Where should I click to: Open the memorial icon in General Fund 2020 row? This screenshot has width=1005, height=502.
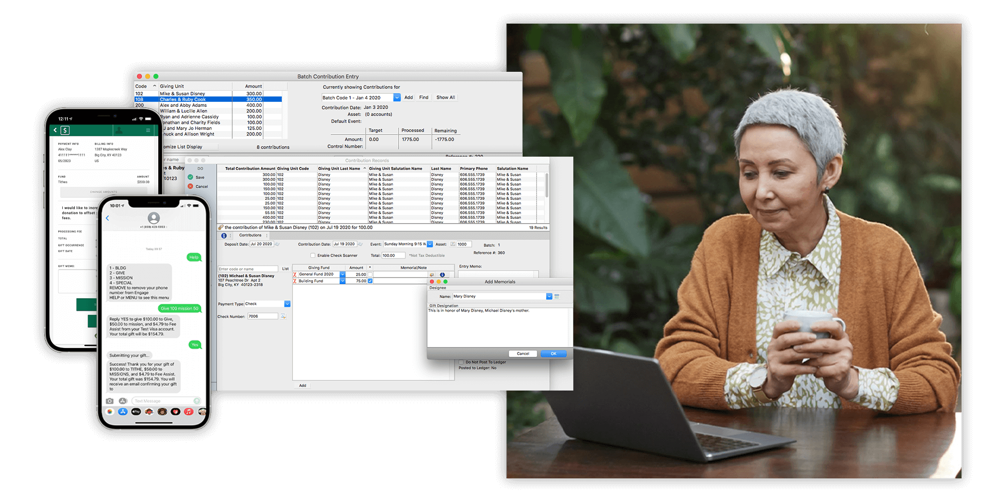(432, 275)
